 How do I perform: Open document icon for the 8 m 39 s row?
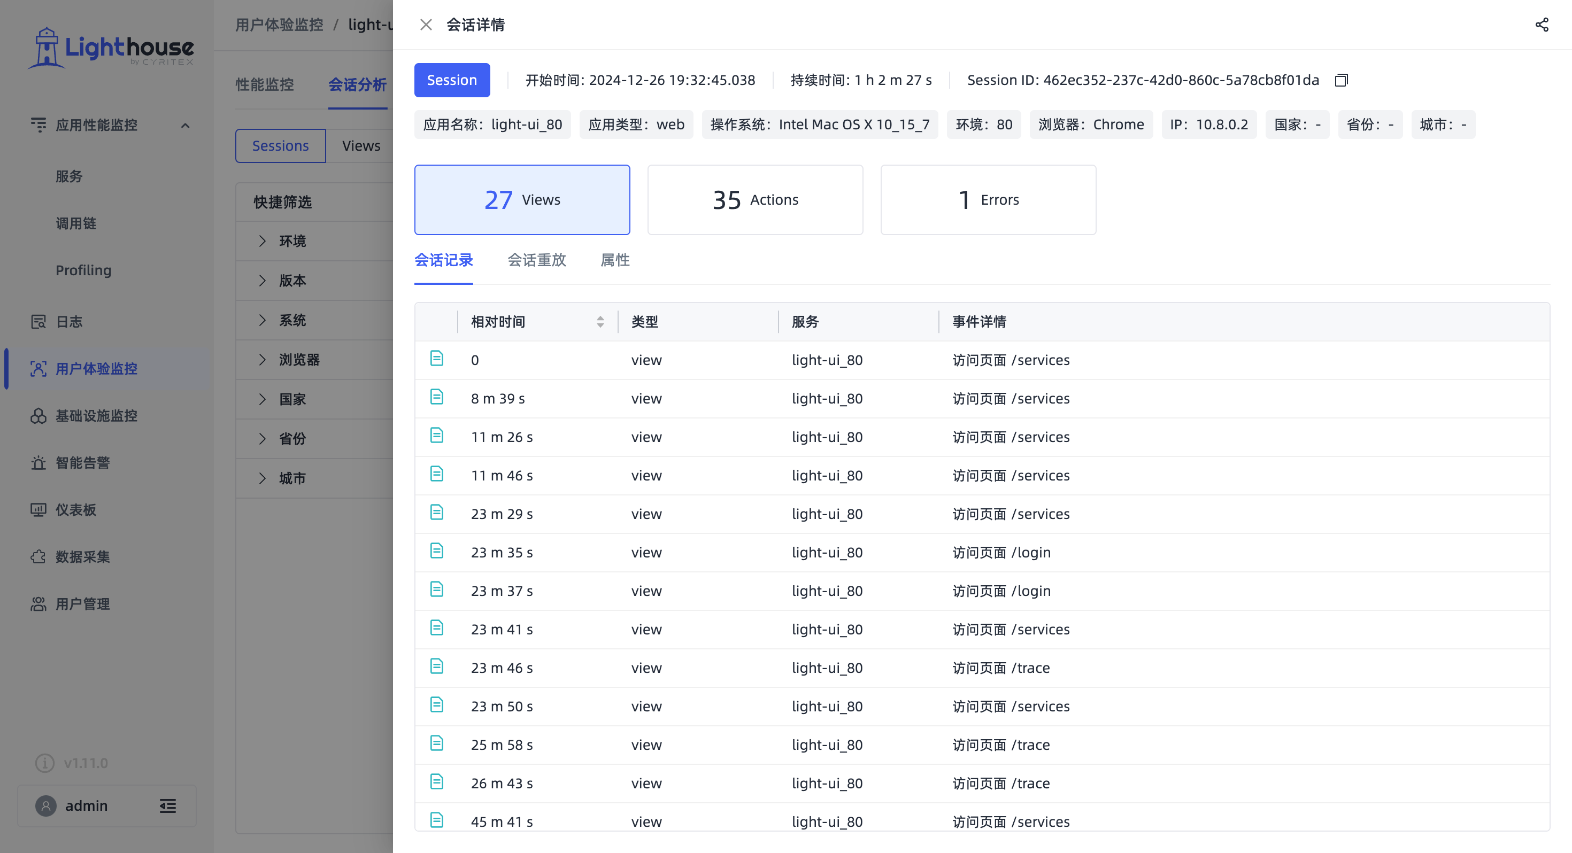[x=436, y=397]
